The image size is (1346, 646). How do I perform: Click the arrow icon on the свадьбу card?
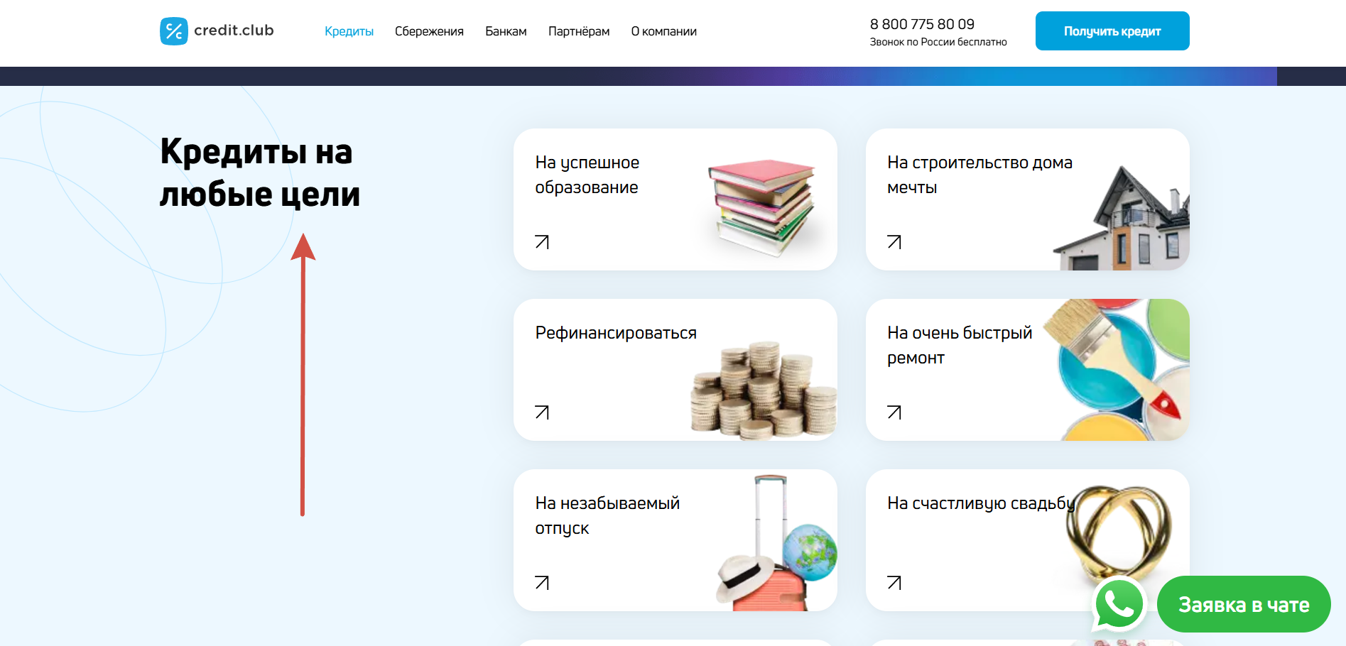pyautogui.click(x=894, y=583)
